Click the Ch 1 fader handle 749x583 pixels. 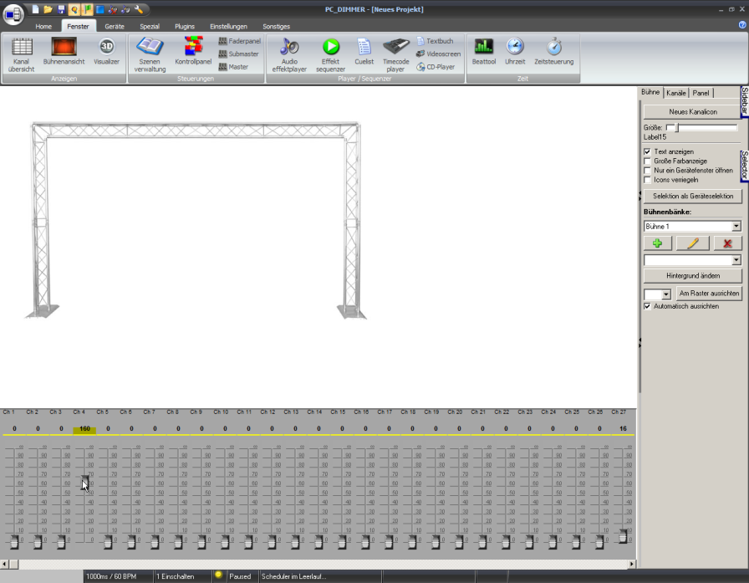click(x=14, y=541)
